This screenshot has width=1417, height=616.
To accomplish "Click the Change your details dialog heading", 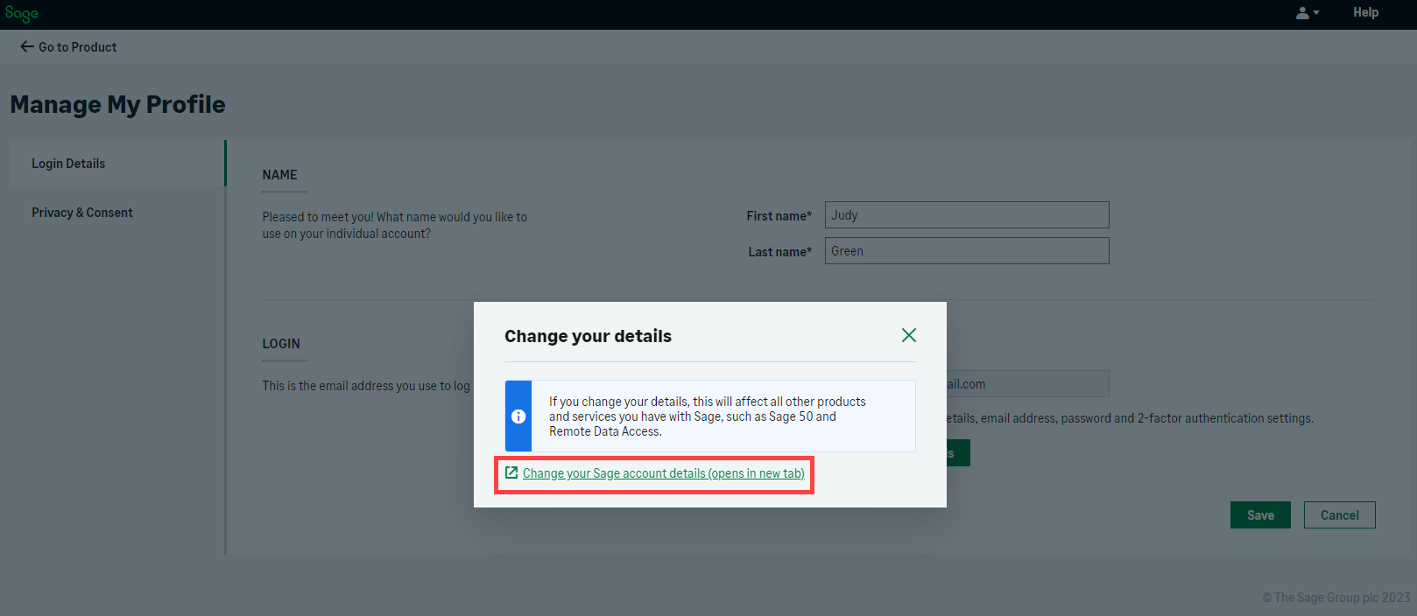I will pyautogui.click(x=588, y=336).
